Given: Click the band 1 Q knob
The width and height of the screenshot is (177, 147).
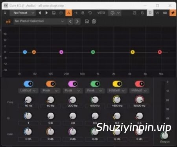Looking at the screenshot, I should point(28,116).
